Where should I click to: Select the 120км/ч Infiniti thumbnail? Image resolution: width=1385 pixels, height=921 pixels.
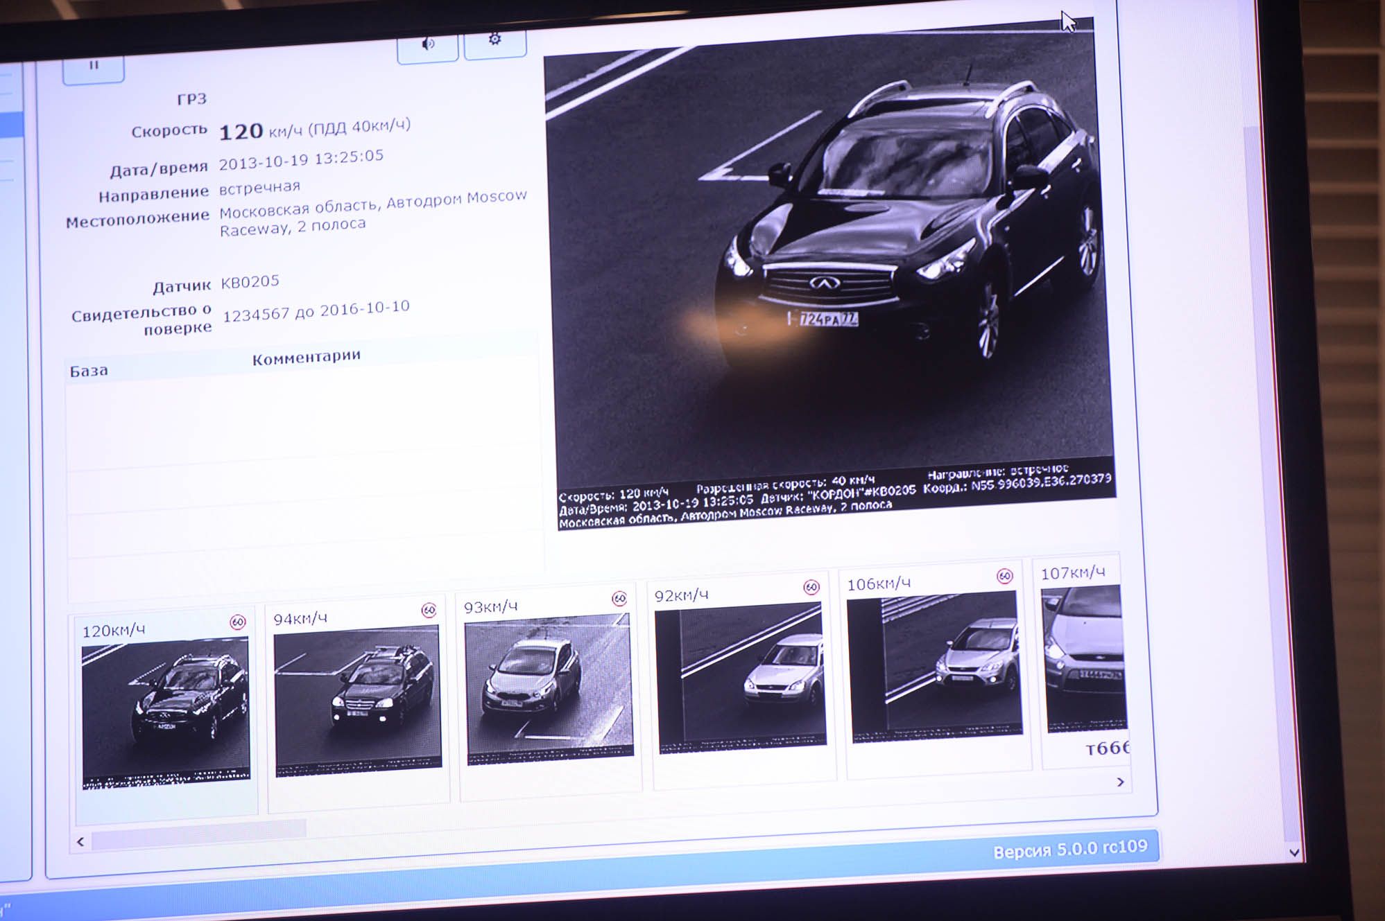[166, 714]
